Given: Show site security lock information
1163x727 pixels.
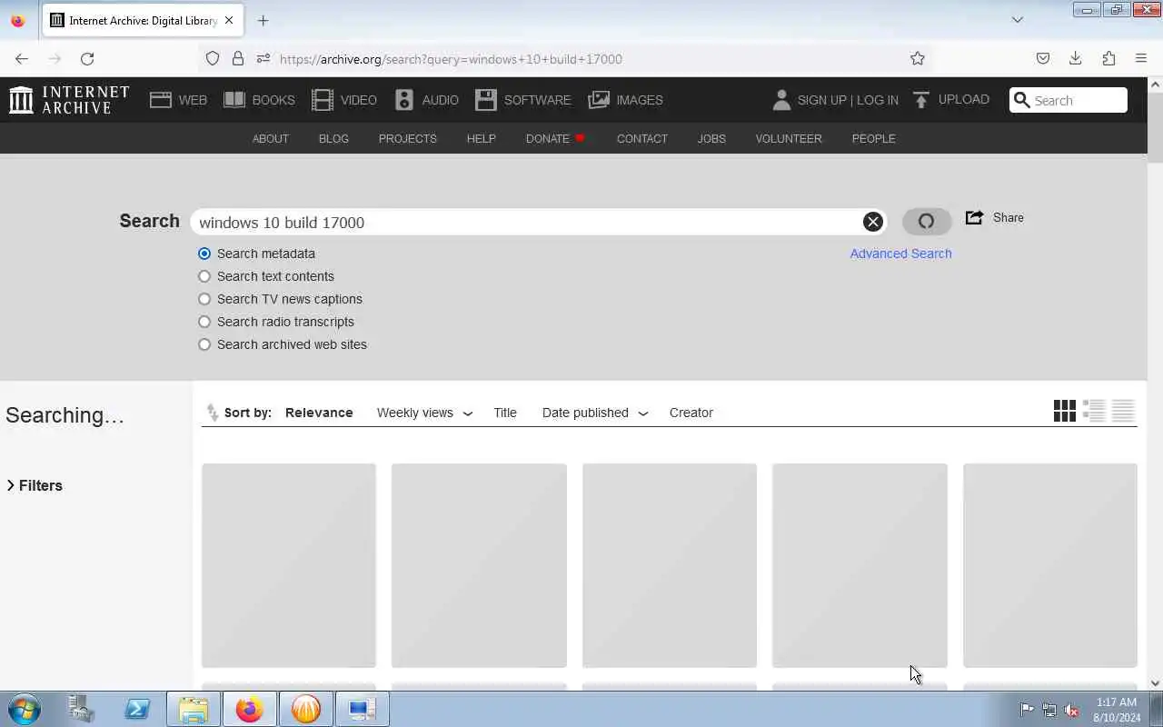Looking at the screenshot, I should pos(238,58).
